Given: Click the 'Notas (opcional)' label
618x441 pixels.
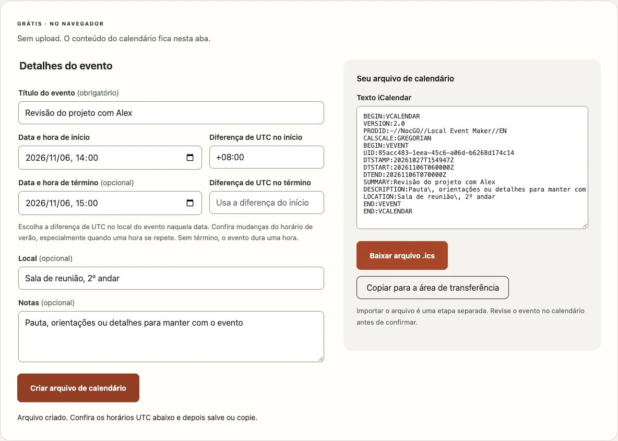Looking at the screenshot, I should pos(46,303).
